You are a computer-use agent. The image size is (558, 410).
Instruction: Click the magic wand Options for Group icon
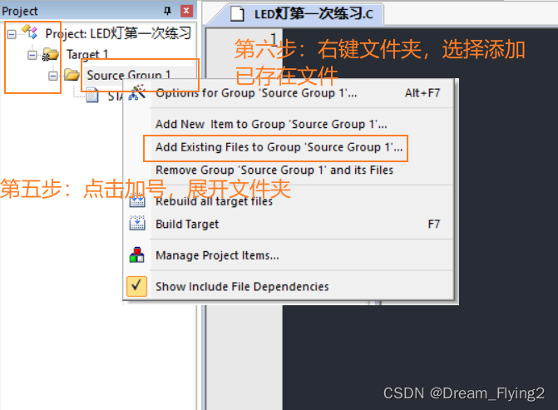[x=137, y=92]
